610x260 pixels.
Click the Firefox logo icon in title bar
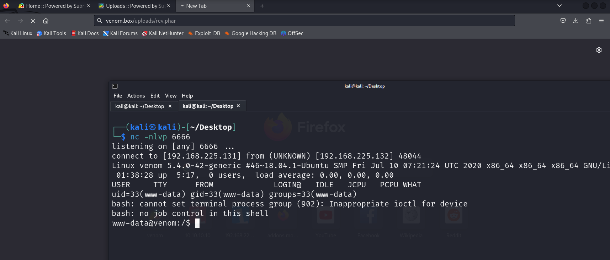click(x=6, y=6)
